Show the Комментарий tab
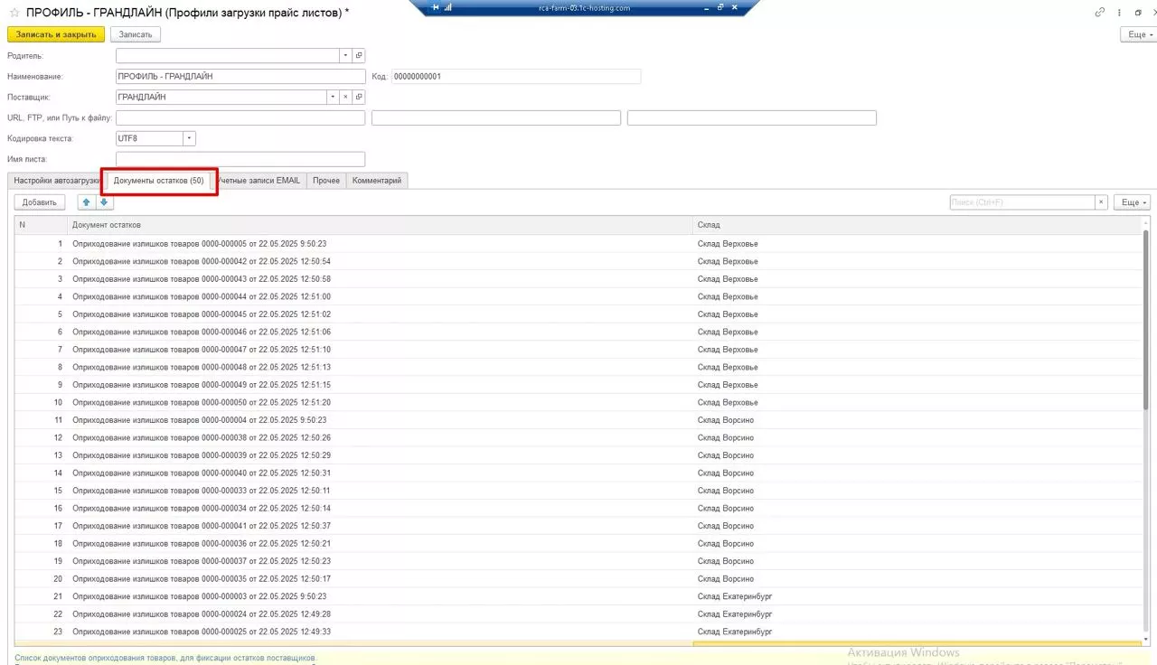 pos(377,181)
